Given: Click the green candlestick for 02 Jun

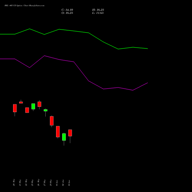Looking at the screenshot, I should click(x=64, y=137).
